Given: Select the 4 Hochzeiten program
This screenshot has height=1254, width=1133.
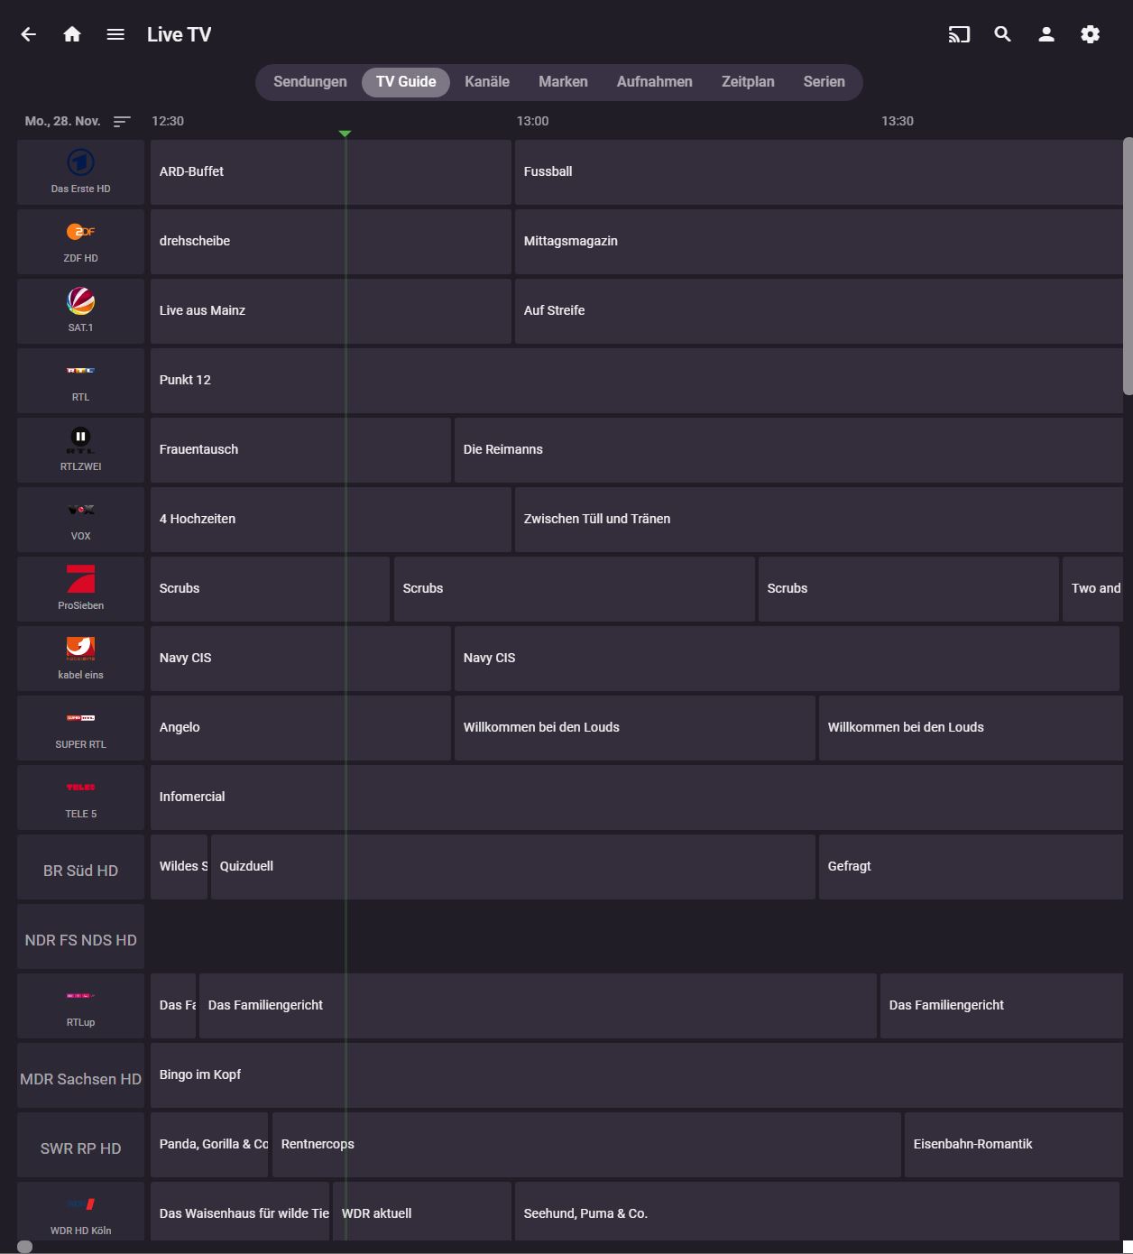Looking at the screenshot, I should click(331, 519).
